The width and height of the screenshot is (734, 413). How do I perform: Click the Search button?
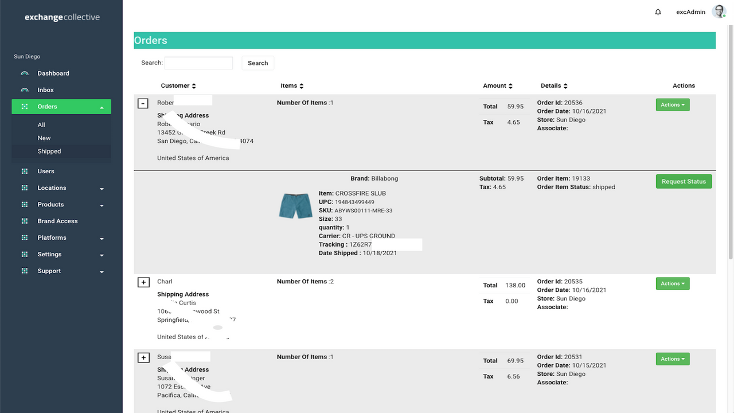[258, 63]
